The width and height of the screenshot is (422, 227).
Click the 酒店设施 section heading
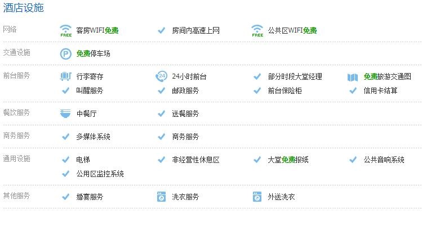(x=23, y=8)
